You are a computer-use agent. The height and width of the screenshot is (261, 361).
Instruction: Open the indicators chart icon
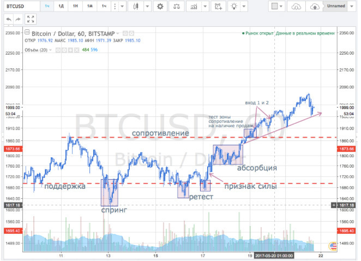[x=194, y=6]
